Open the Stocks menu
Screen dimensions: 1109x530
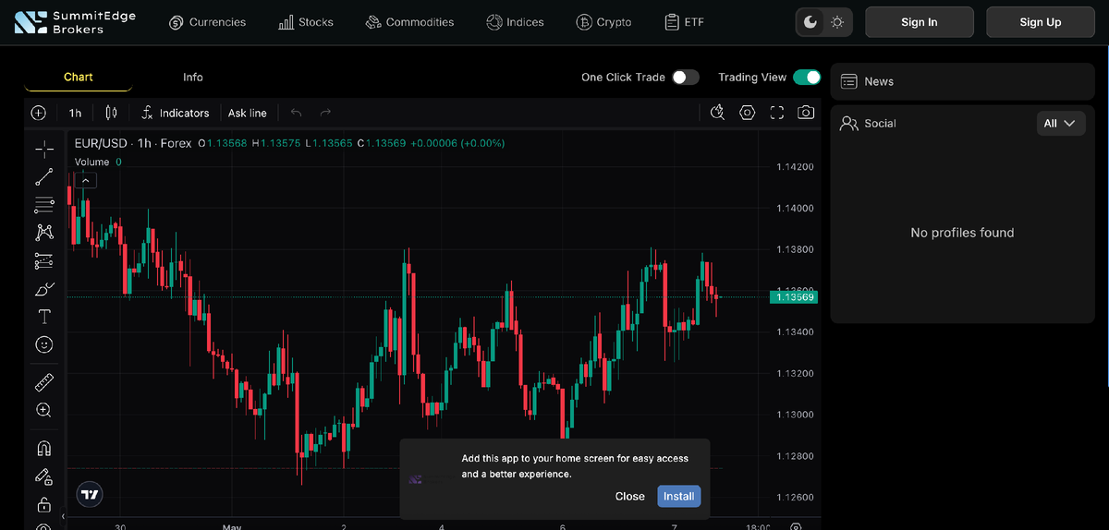click(x=306, y=22)
